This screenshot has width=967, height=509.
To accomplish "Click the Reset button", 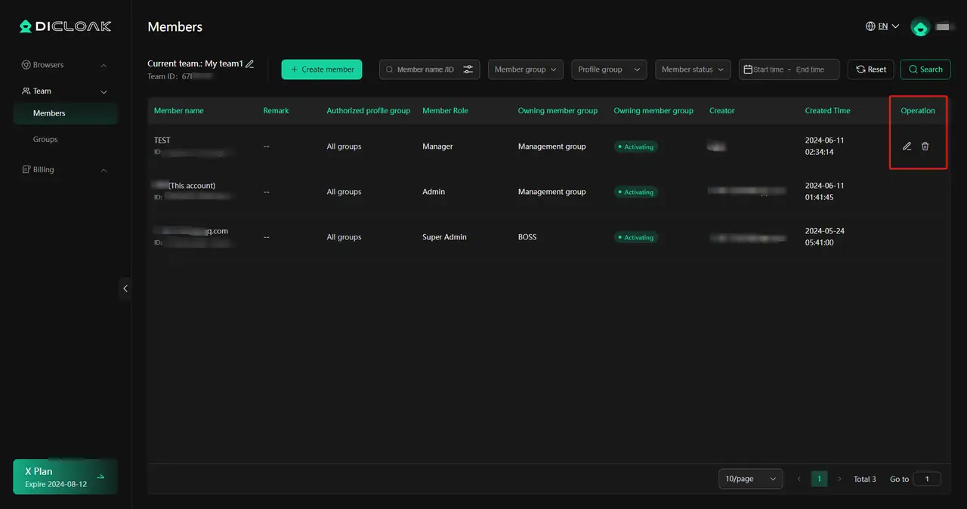I will [x=870, y=69].
